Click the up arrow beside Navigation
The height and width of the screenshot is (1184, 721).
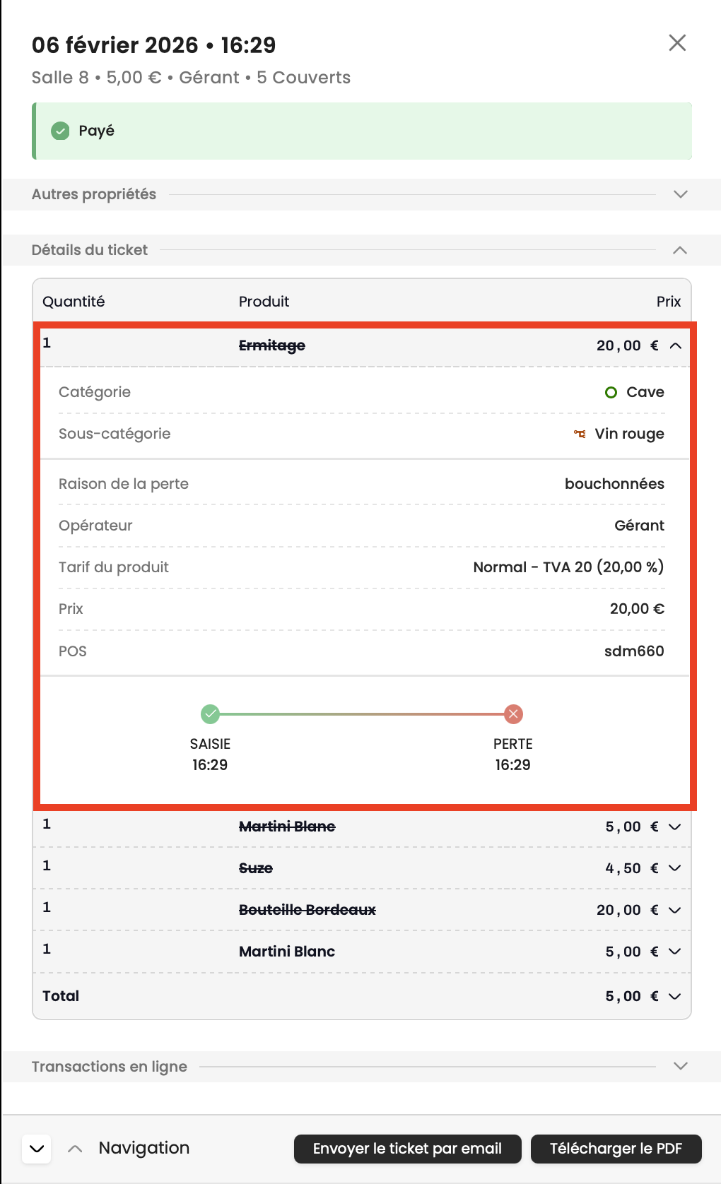pyautogui.click(x=75, y=1149)
